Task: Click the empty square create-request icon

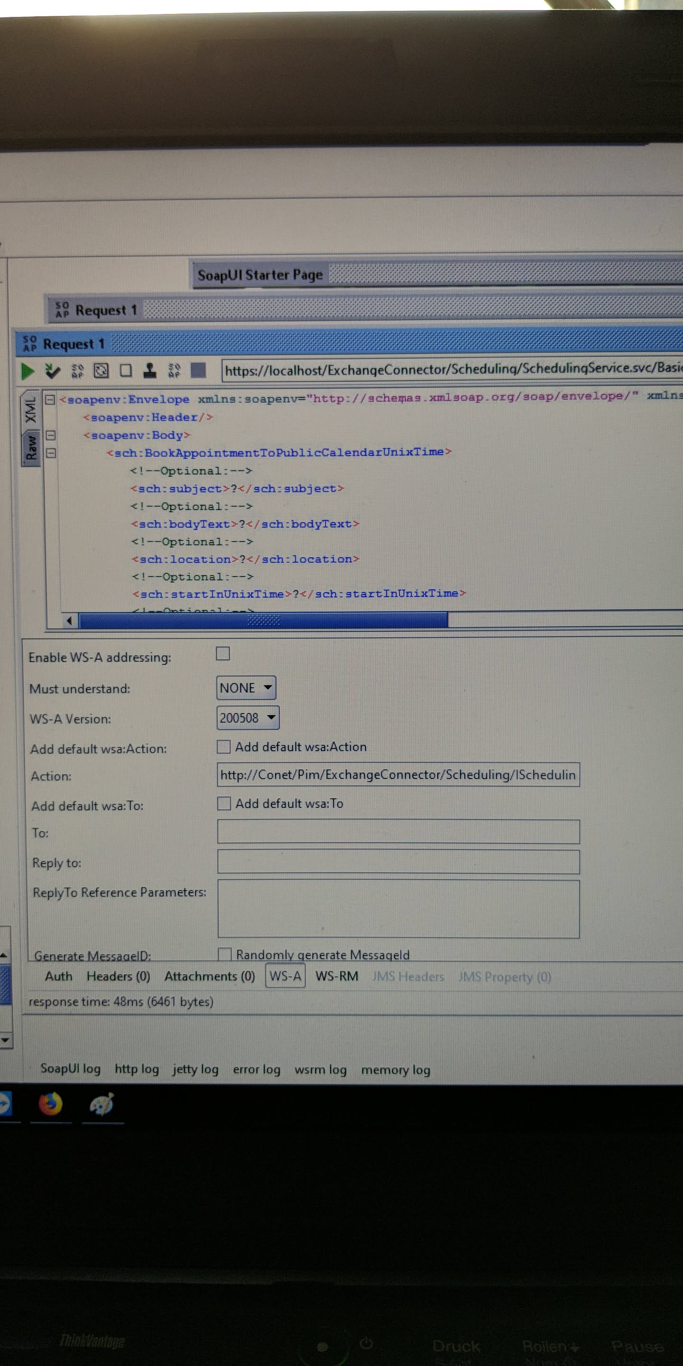Action: [x=126, y=370]
